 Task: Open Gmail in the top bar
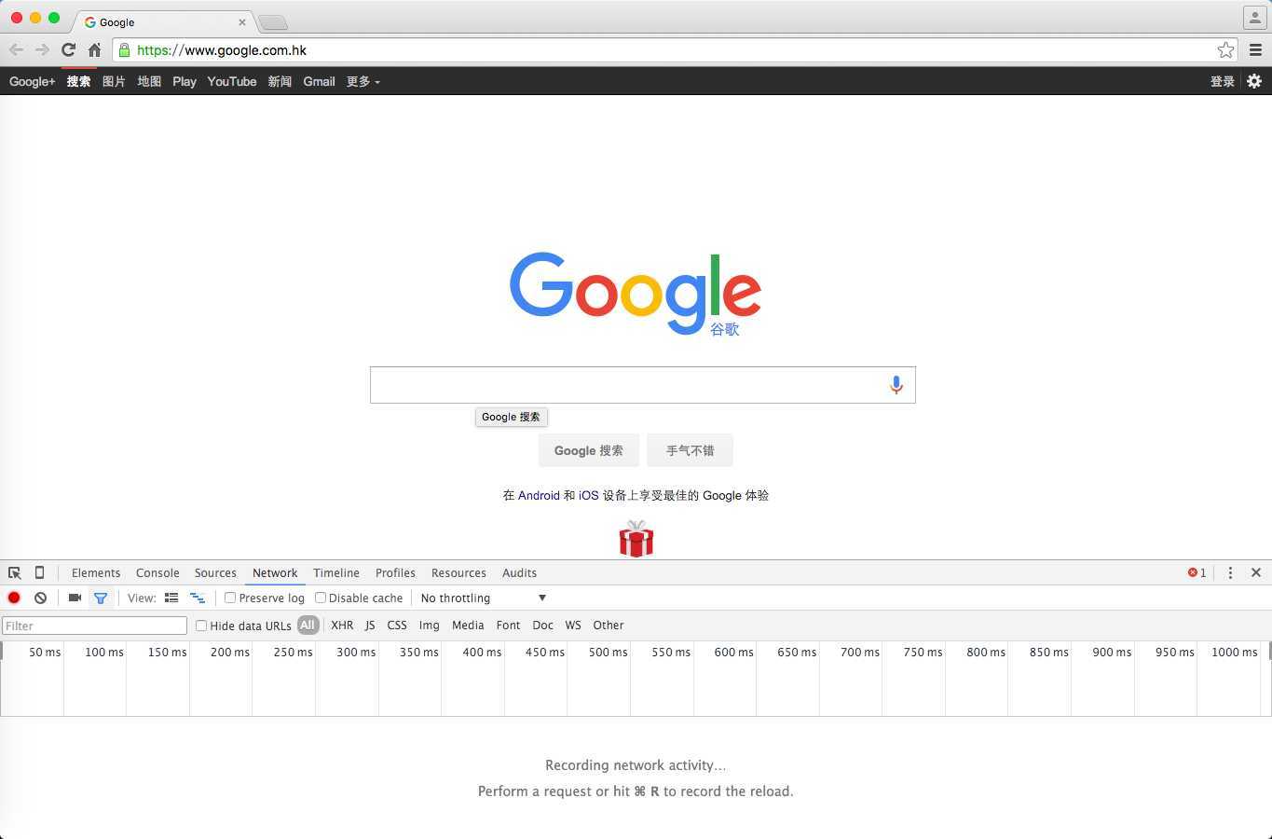click(319, 81)
